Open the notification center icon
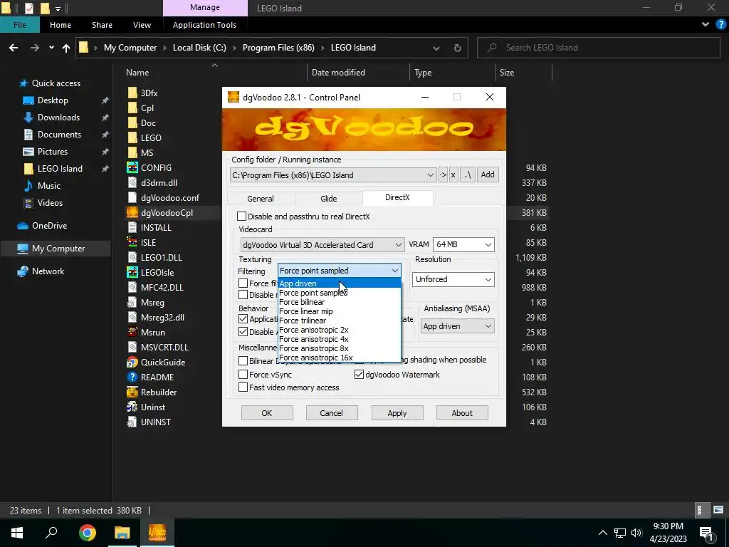This screenshot has height=547, width=729. coord(706,533)
